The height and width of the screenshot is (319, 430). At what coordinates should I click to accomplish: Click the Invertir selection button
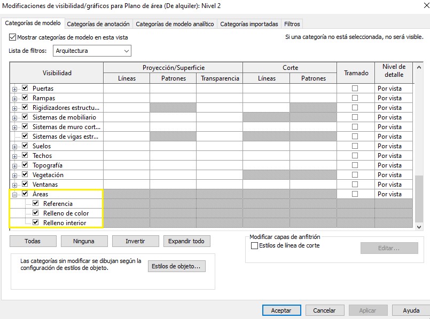135,241
